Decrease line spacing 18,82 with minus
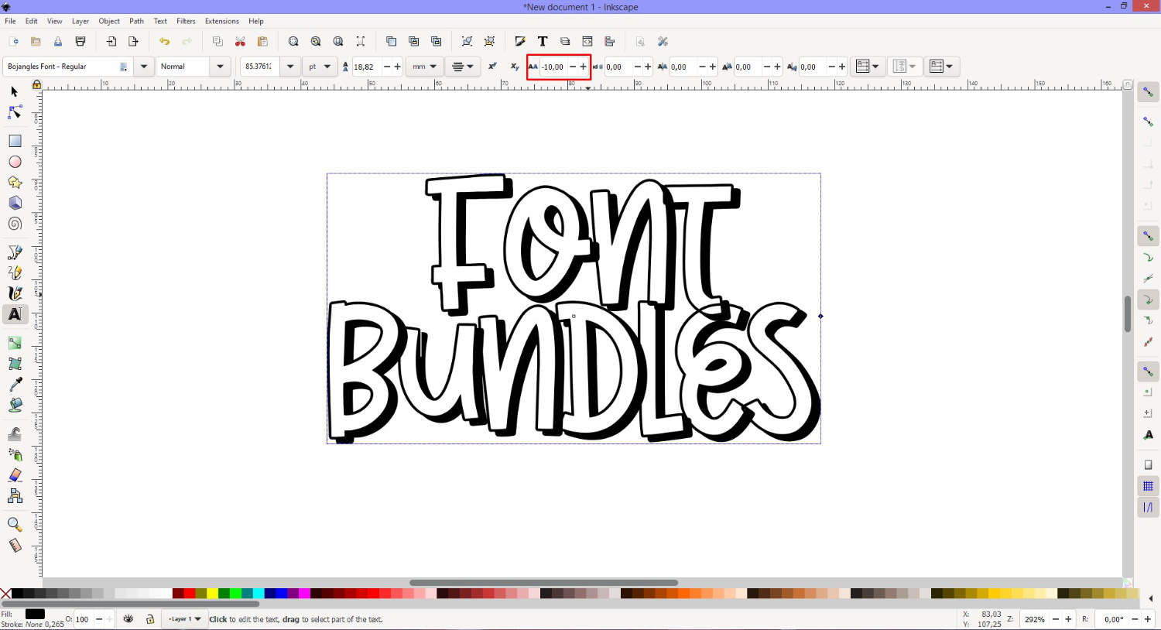1161x630 pixels. pyautogui.click(x=387, y=67)
